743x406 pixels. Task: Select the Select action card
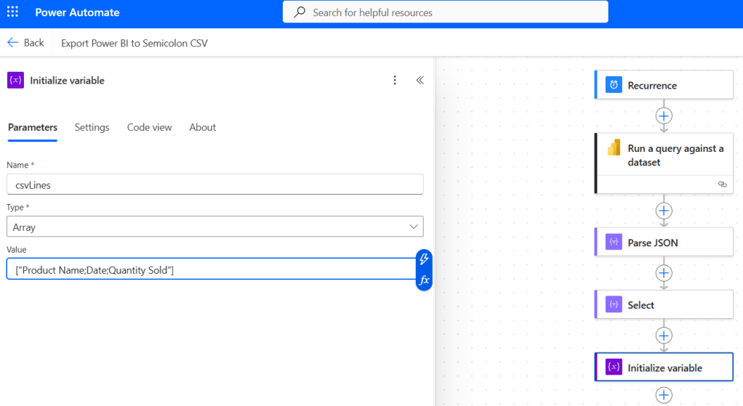(664, 305)
